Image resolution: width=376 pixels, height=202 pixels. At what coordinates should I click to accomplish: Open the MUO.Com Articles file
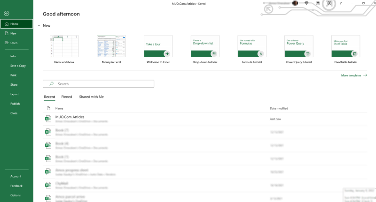205,119
